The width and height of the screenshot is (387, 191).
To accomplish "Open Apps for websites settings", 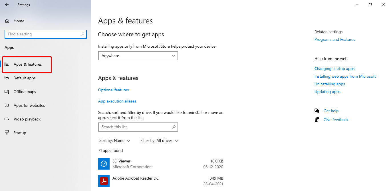I will 7,105.
